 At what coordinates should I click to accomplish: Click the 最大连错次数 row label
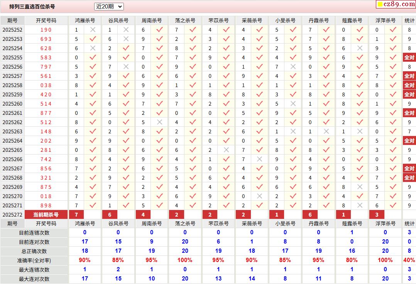34,270
